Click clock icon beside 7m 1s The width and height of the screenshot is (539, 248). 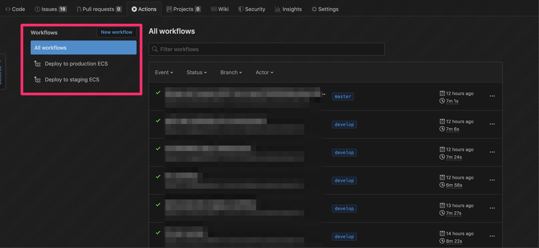(442, 101)
